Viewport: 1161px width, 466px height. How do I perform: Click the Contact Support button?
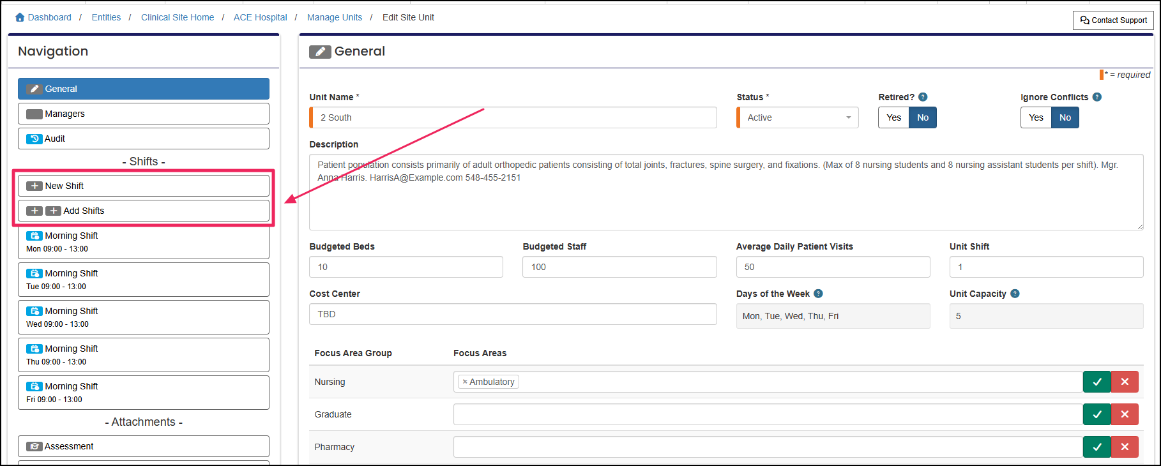coord(1113,20)
